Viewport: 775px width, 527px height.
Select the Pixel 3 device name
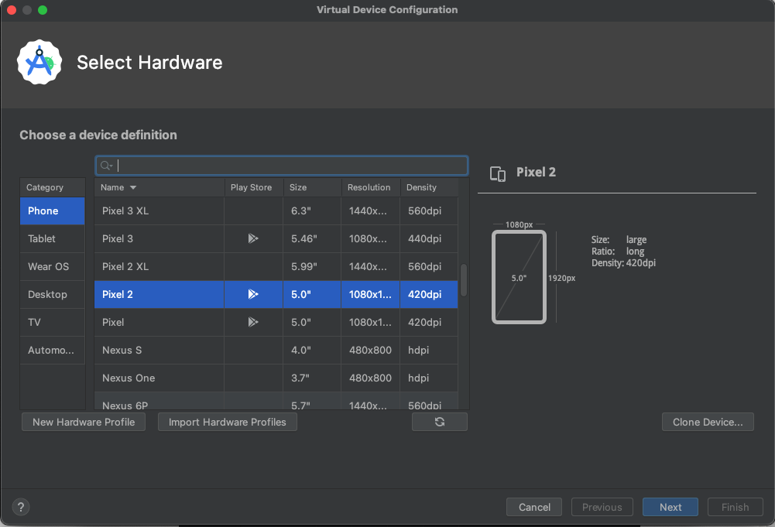(118, 238)
